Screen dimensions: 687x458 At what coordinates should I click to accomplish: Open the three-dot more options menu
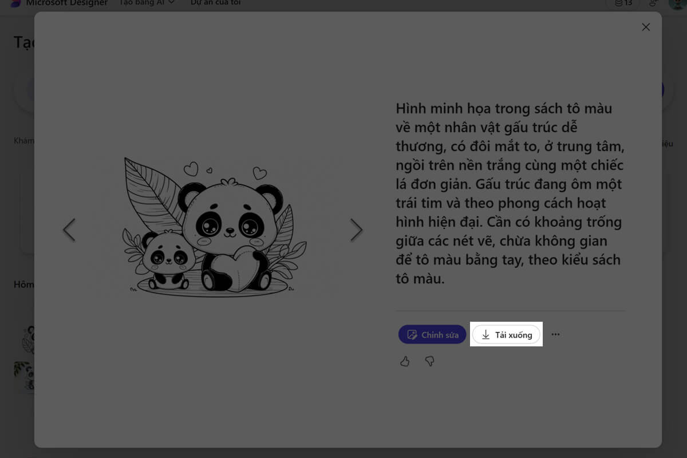pyautogui.click(x=555, y=334)
